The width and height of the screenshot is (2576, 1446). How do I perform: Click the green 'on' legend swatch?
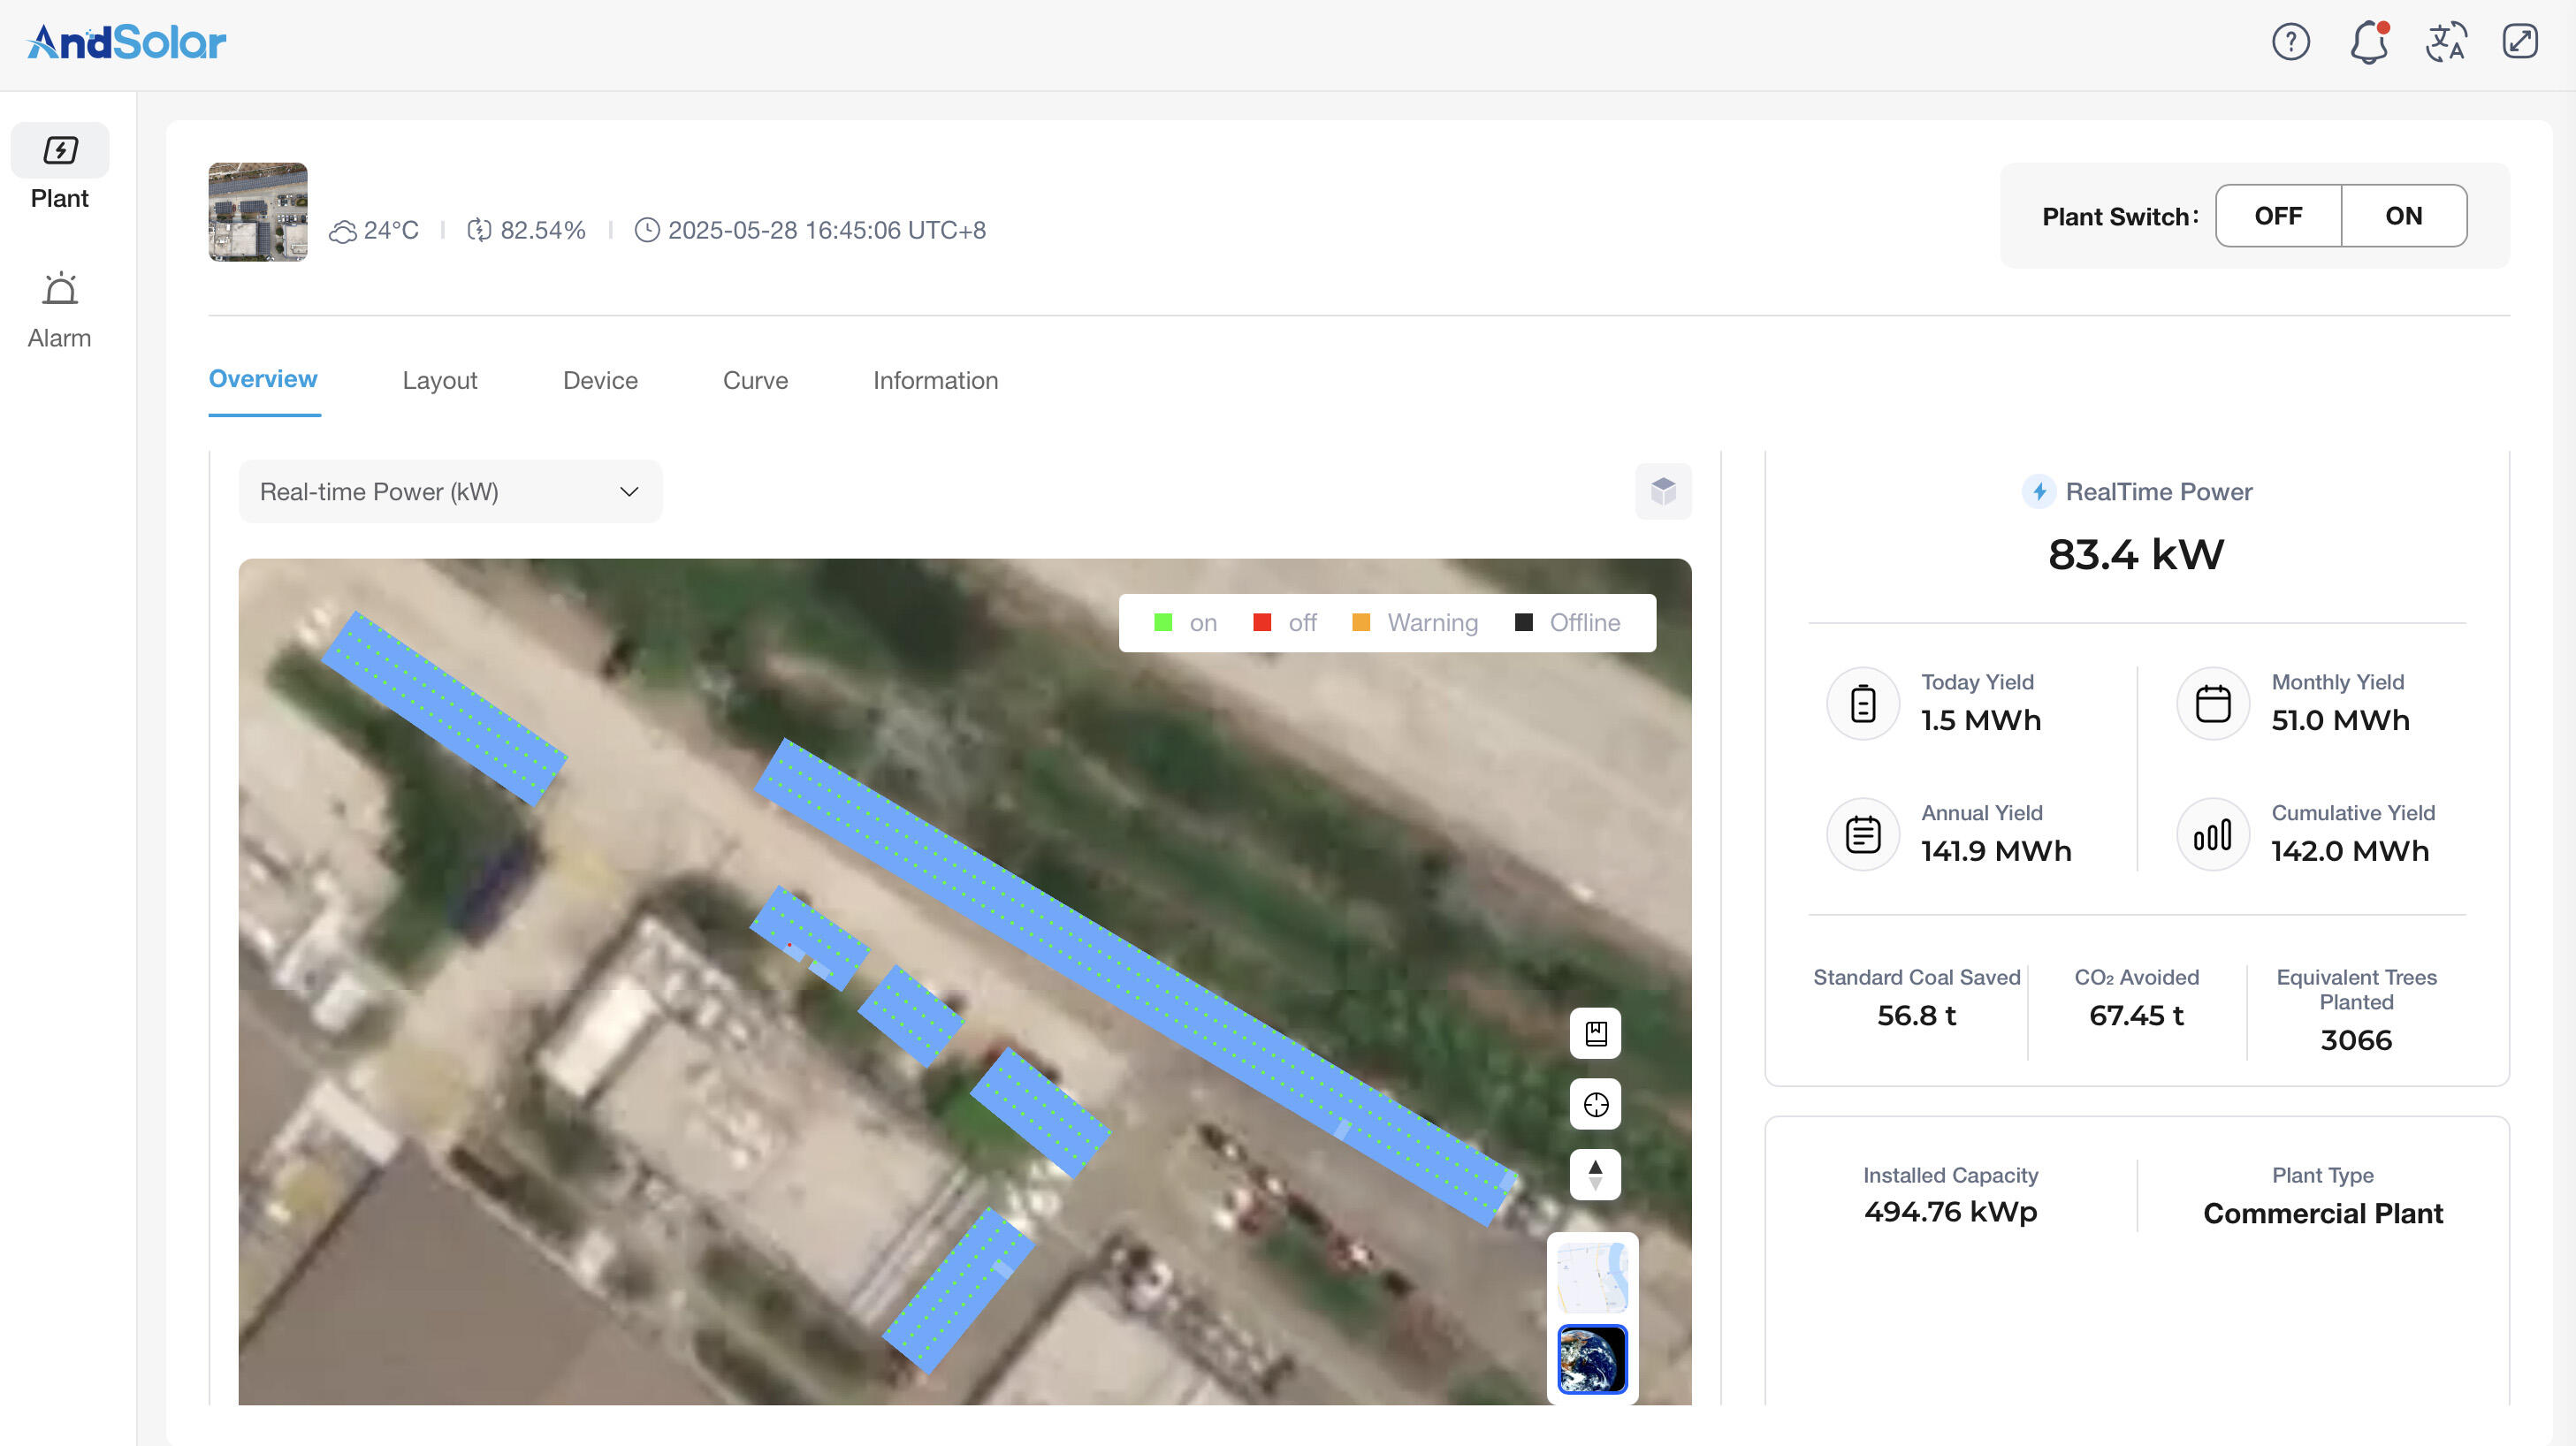click(x=1163, y=623)
